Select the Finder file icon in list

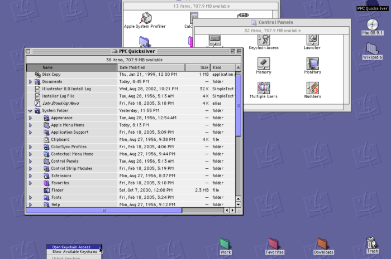(46, 190)
